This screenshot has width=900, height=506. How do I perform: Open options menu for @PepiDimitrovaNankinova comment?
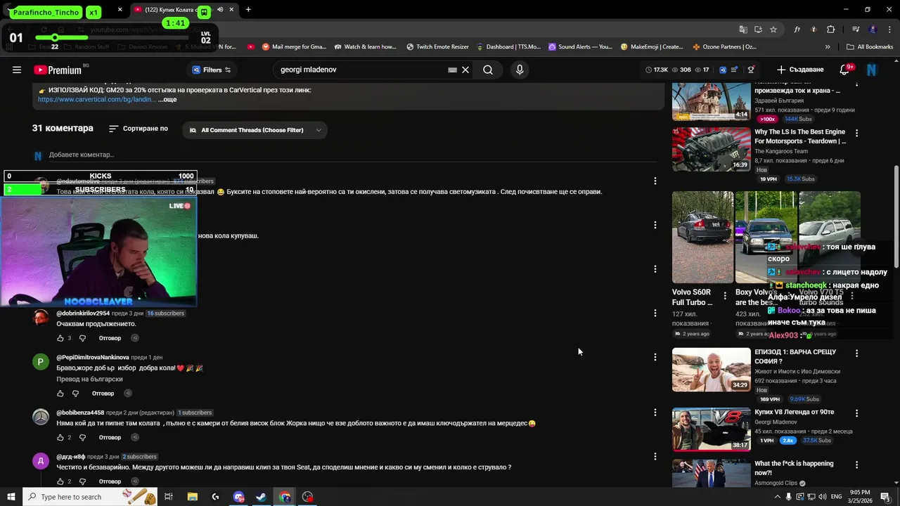pos(655,357)
